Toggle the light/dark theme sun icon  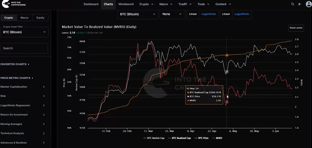(x=299, y=4)
